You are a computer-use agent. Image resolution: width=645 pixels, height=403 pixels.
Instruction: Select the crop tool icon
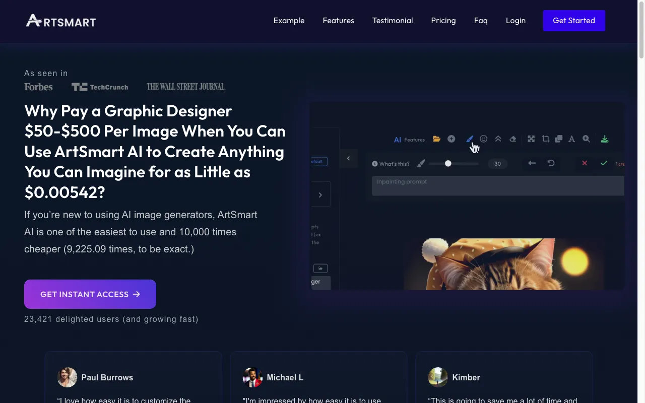point(546,139)
